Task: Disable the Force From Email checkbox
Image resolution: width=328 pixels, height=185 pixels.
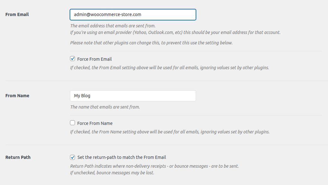Action: (72, 58)
